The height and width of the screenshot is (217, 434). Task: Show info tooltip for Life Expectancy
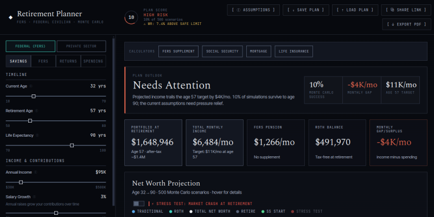pos(37,135)
